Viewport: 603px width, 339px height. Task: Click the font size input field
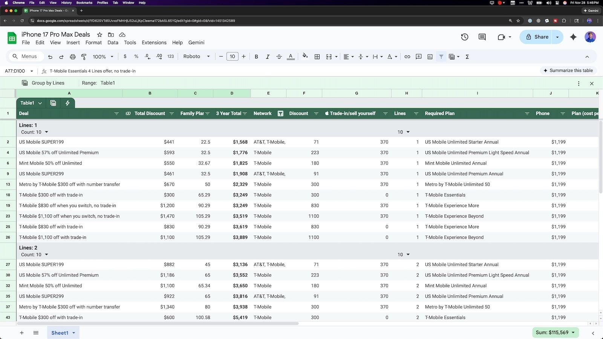(232, 56)
